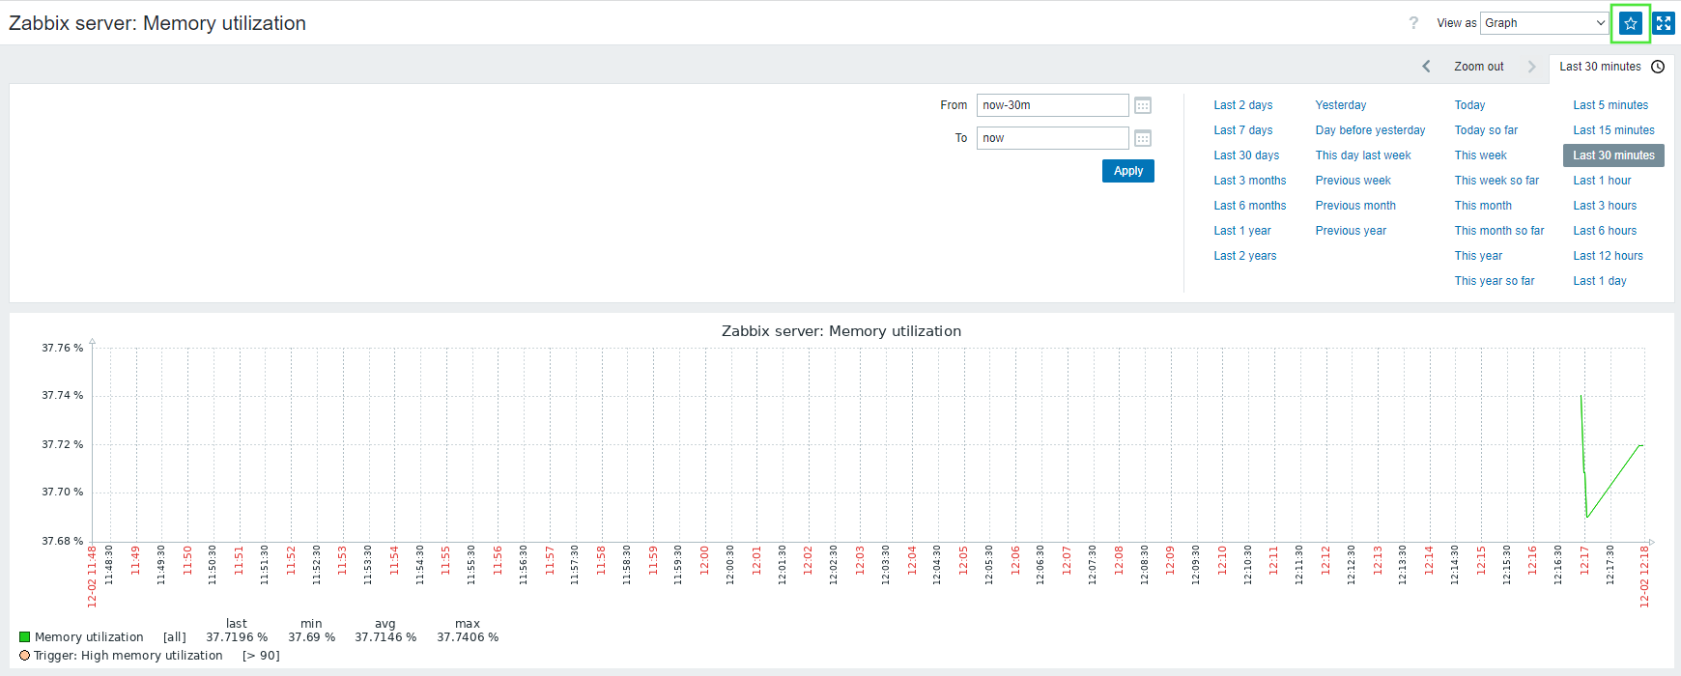The height and width of the screenshot is (676, 1681).
Task: Click the min value 37.69 %
Action: click(x=311, y=637)
